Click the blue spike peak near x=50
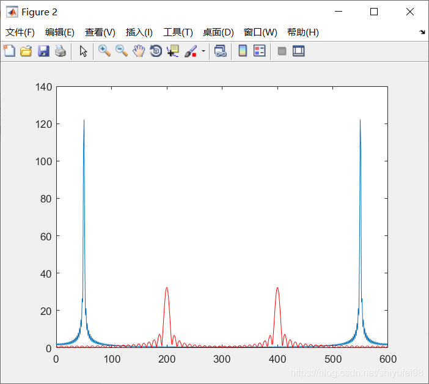Viewport: 429px width, 384px height. [x=84, y=120]
